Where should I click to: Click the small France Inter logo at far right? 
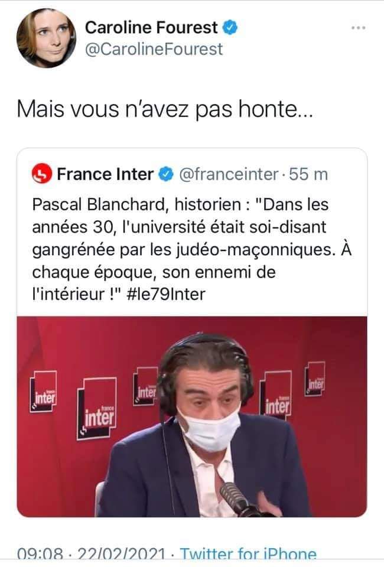[x=314, y=379]
